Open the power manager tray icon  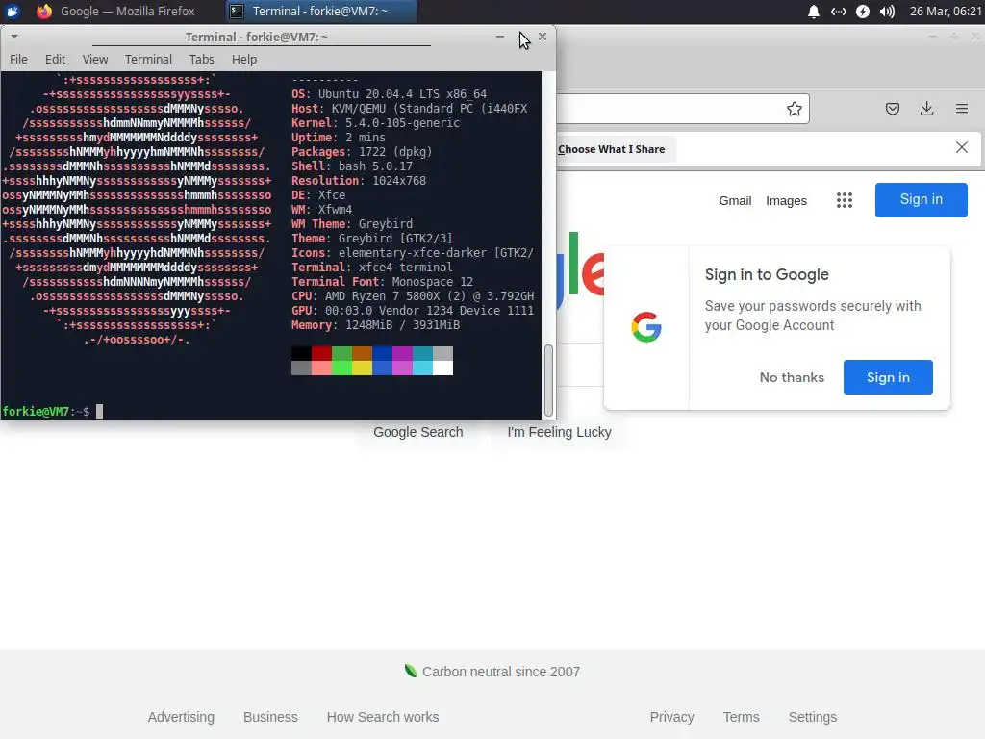pyautogui.click(x=863, y=12)
